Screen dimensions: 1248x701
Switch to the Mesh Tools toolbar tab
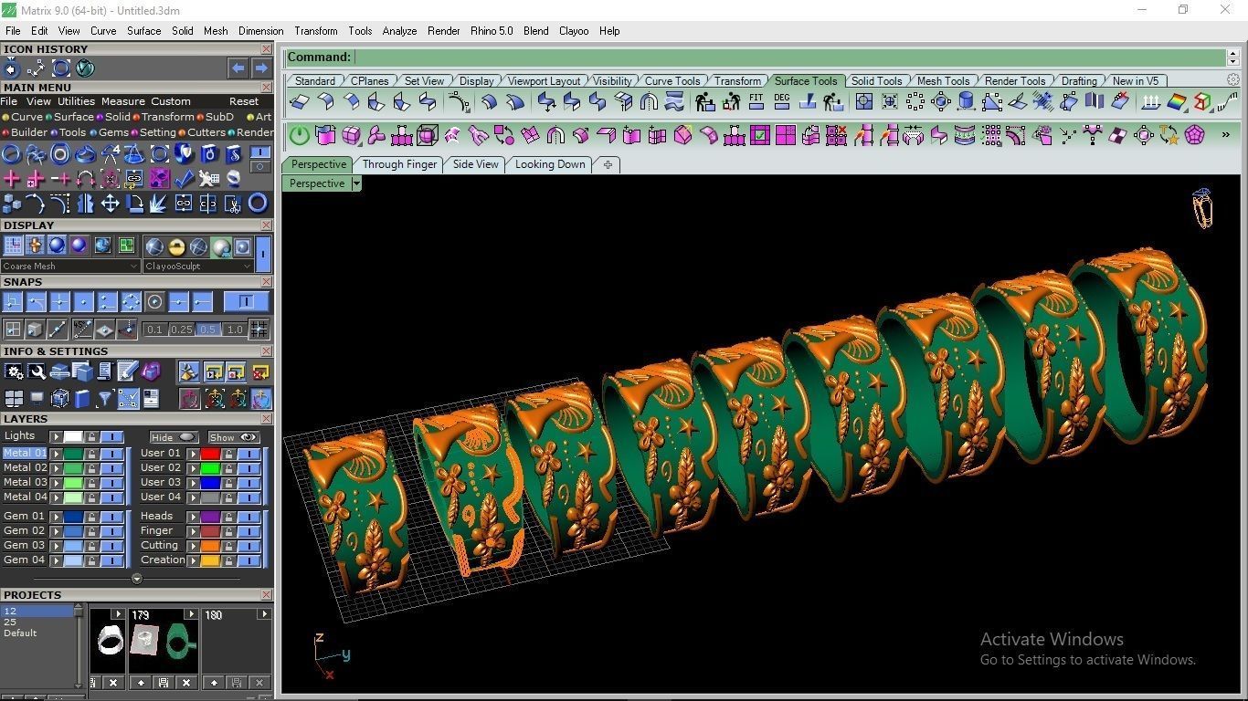click(x=943, y=80)
